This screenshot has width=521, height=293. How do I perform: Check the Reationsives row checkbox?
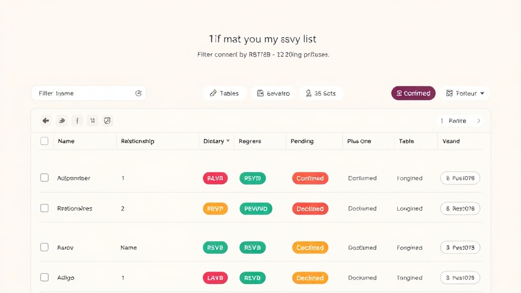click(x=44, y=208)
